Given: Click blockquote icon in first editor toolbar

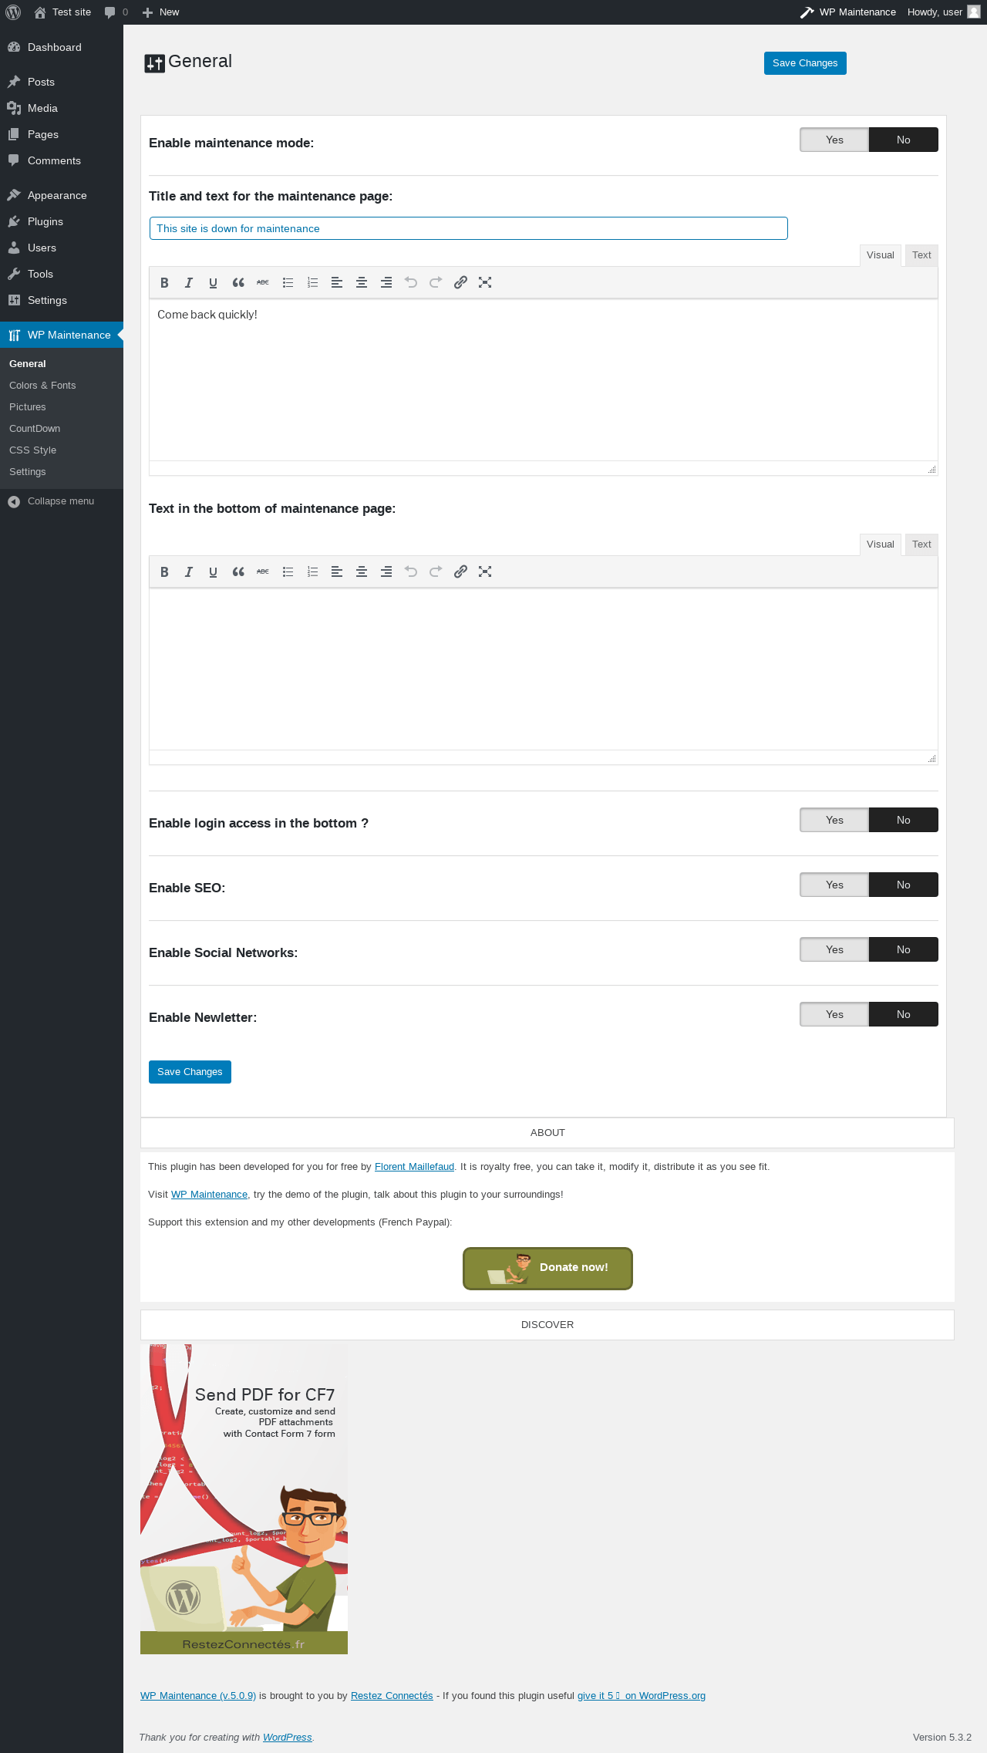Looking at the screenshot, I should [x=238, y=282].
